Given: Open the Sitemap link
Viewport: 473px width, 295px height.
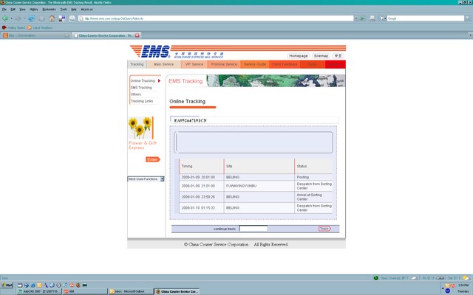Looking at the screenshot, I should coord(321,56).
